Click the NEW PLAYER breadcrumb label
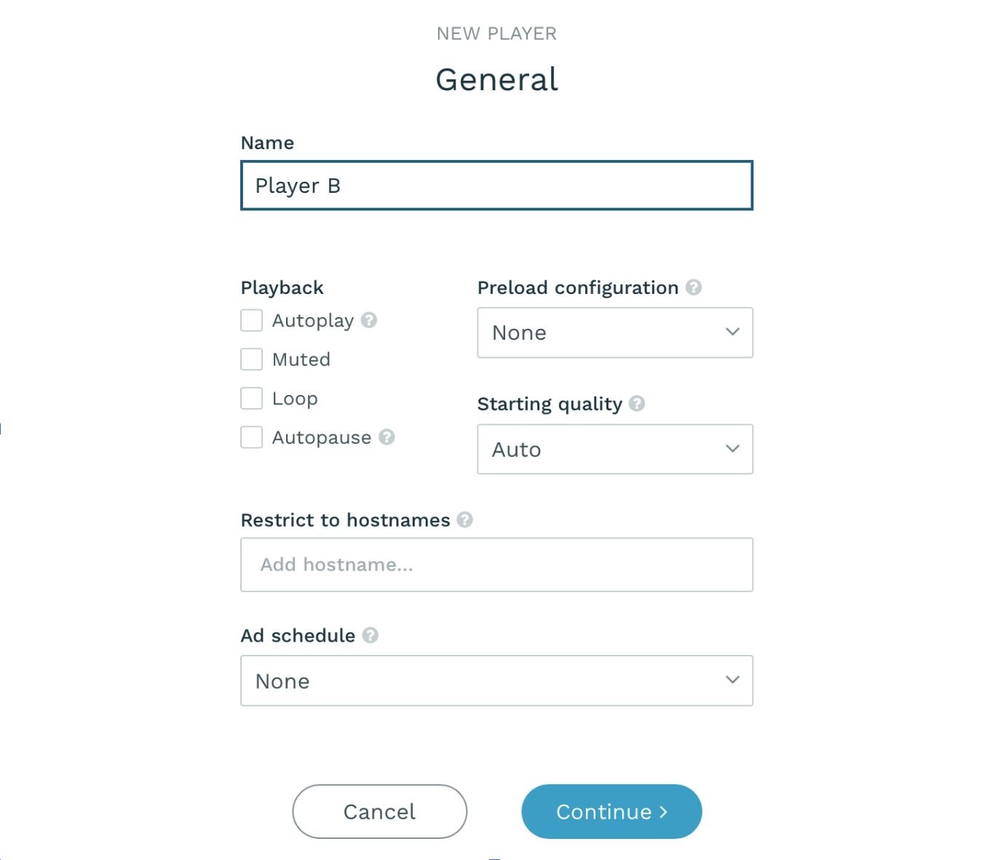Viewport: 987px width, 860px height. [x=496, y=33]
